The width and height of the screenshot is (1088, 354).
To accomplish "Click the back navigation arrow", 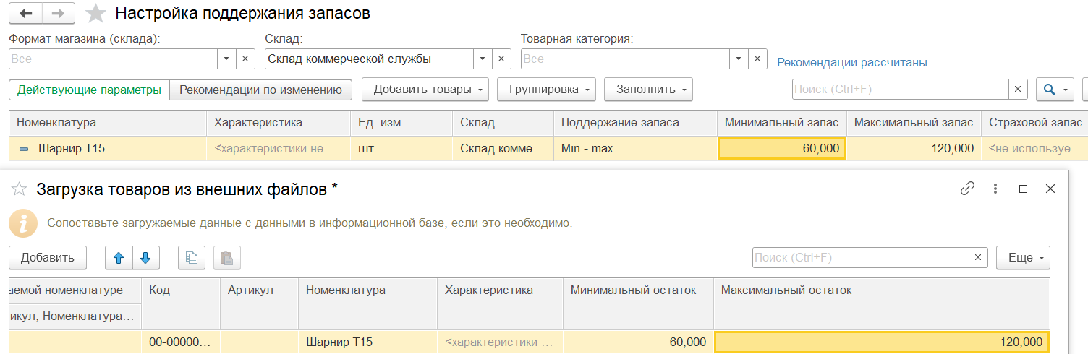I will (26, 14).
